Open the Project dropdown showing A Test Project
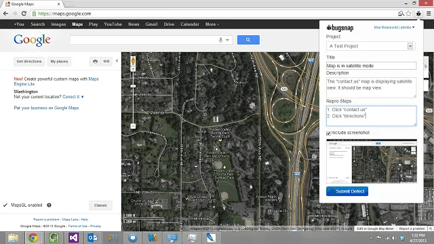This screenshot has height=244, width=434. [x=371, y=46]
